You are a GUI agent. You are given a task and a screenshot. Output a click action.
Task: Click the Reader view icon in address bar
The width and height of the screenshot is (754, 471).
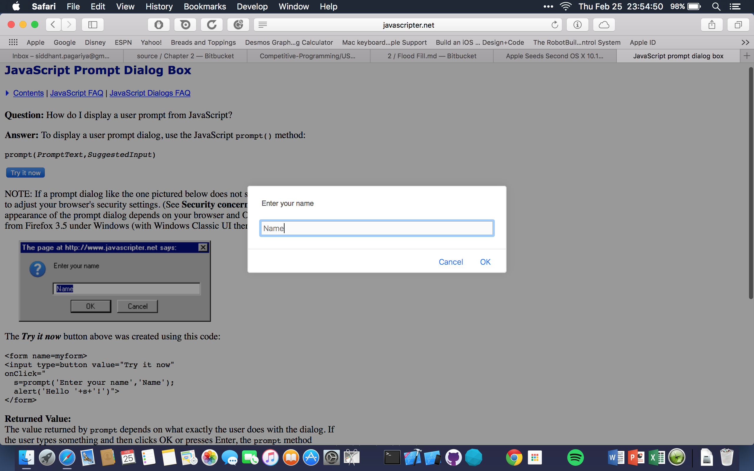pos(263,25)
